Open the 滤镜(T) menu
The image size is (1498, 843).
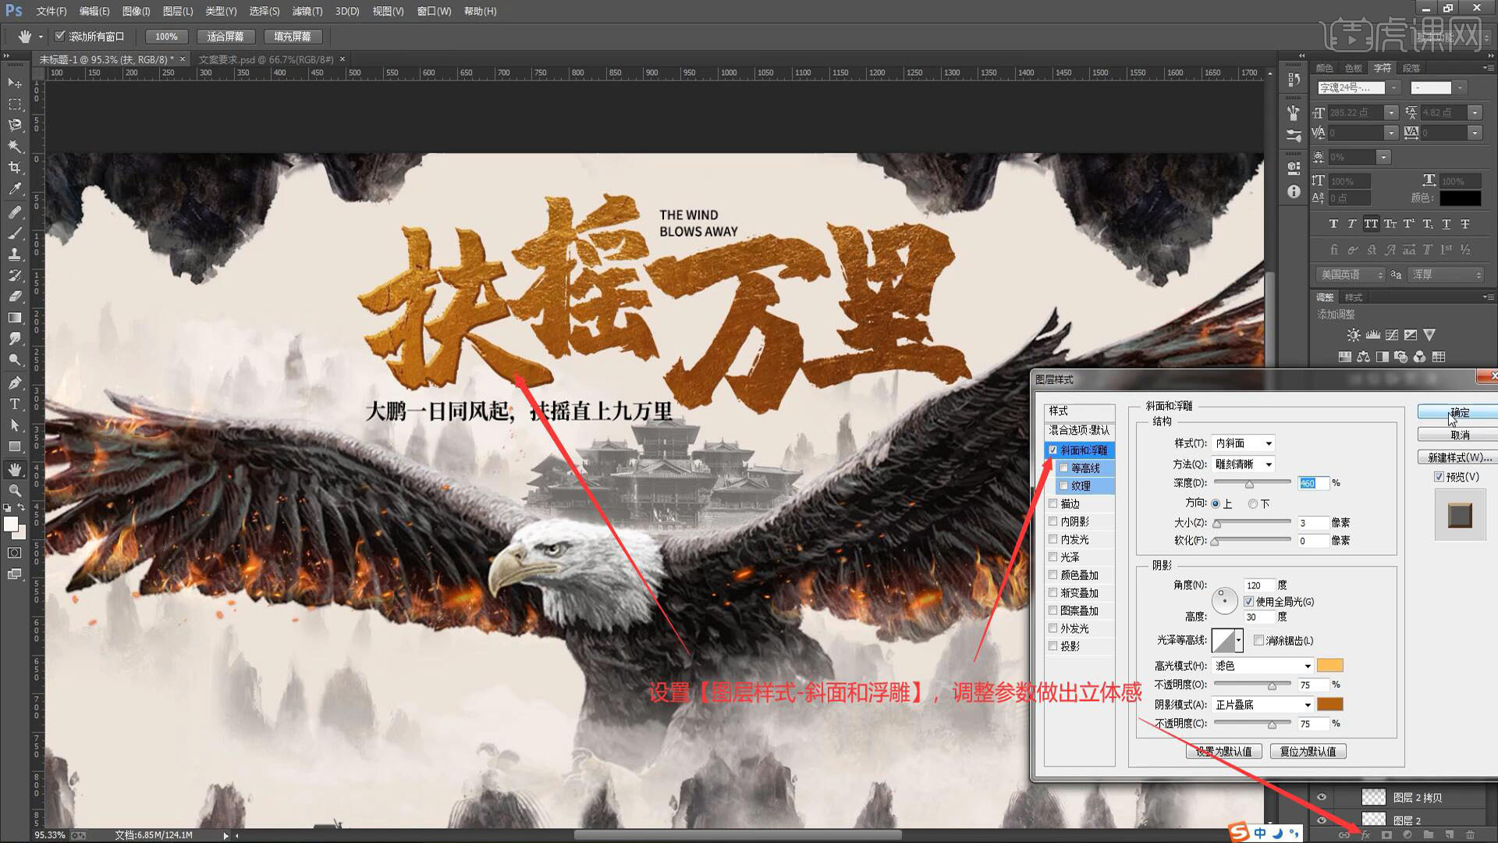coord(307,11)
